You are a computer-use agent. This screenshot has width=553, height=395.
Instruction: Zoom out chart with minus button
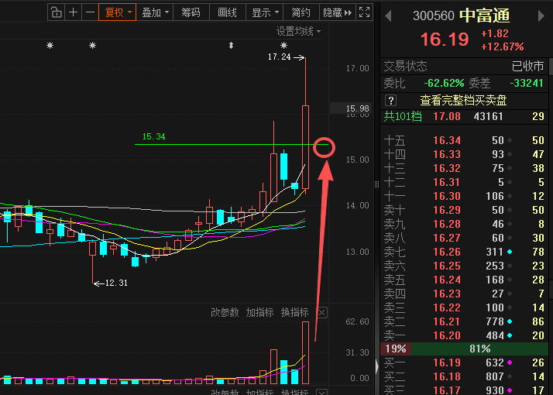[x=91, y=12]
